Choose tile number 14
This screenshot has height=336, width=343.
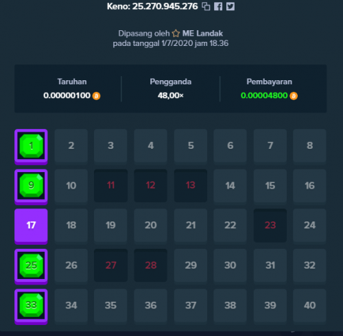pyautogui.click(x=230, y=186)
